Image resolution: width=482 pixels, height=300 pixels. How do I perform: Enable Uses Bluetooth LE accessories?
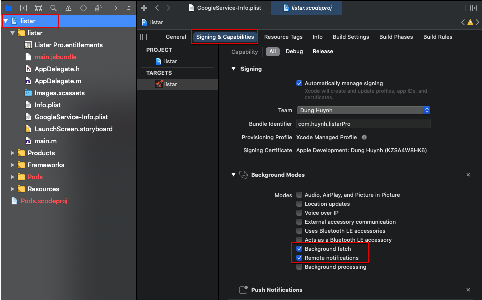(x=299, y=231)
